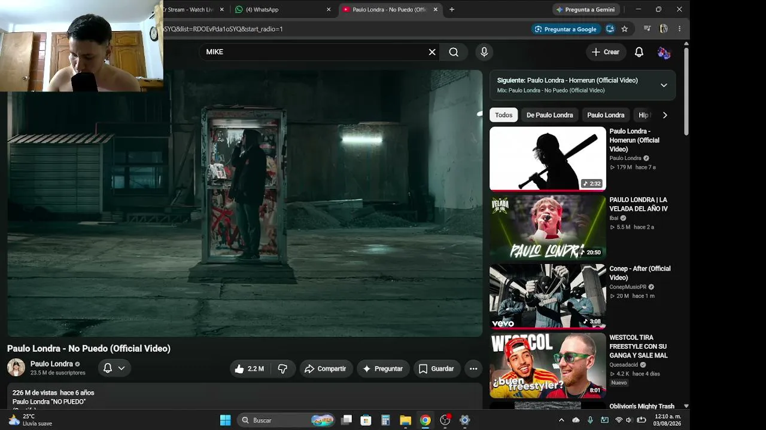Viewport: 766px width, 430px height.
Task: Open YouTube notifications bell in header
Action: coord(639,52)
